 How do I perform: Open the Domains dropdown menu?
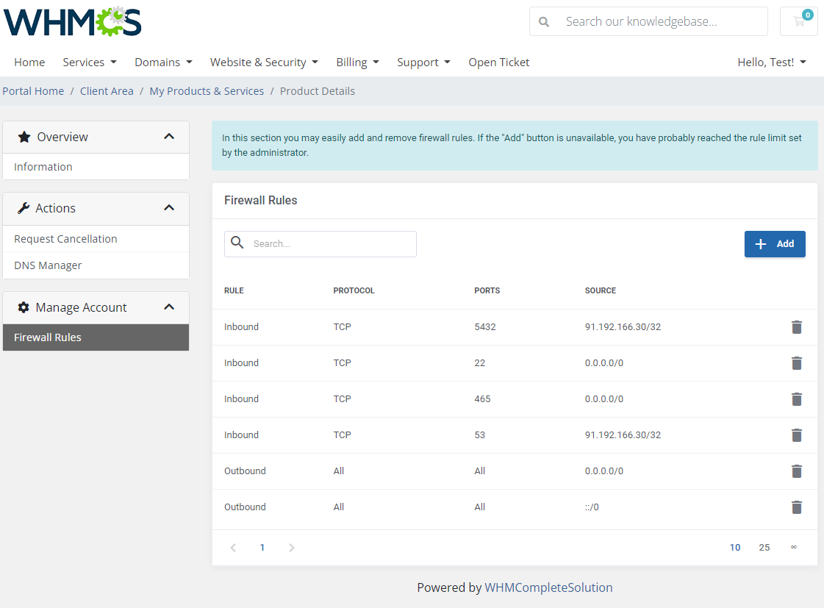click(x=163, y=62)
